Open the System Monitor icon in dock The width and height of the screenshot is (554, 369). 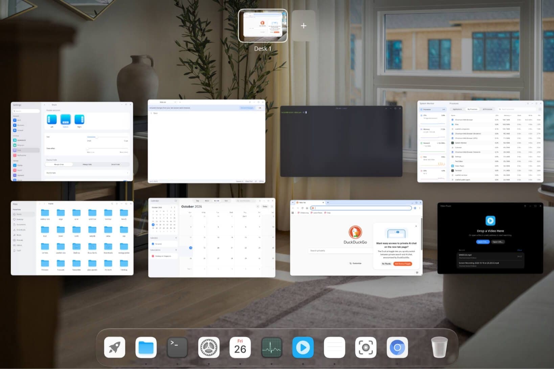[x=272, y=347]
